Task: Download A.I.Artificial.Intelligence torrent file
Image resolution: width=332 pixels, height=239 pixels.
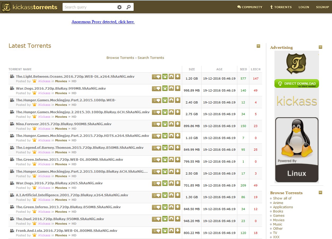Action: point(178,195)
